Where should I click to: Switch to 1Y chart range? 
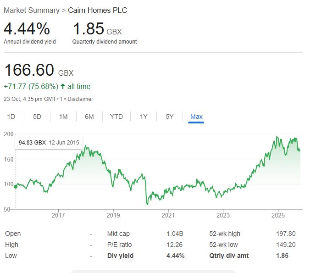pyautogui.click(x=144, y=117)
